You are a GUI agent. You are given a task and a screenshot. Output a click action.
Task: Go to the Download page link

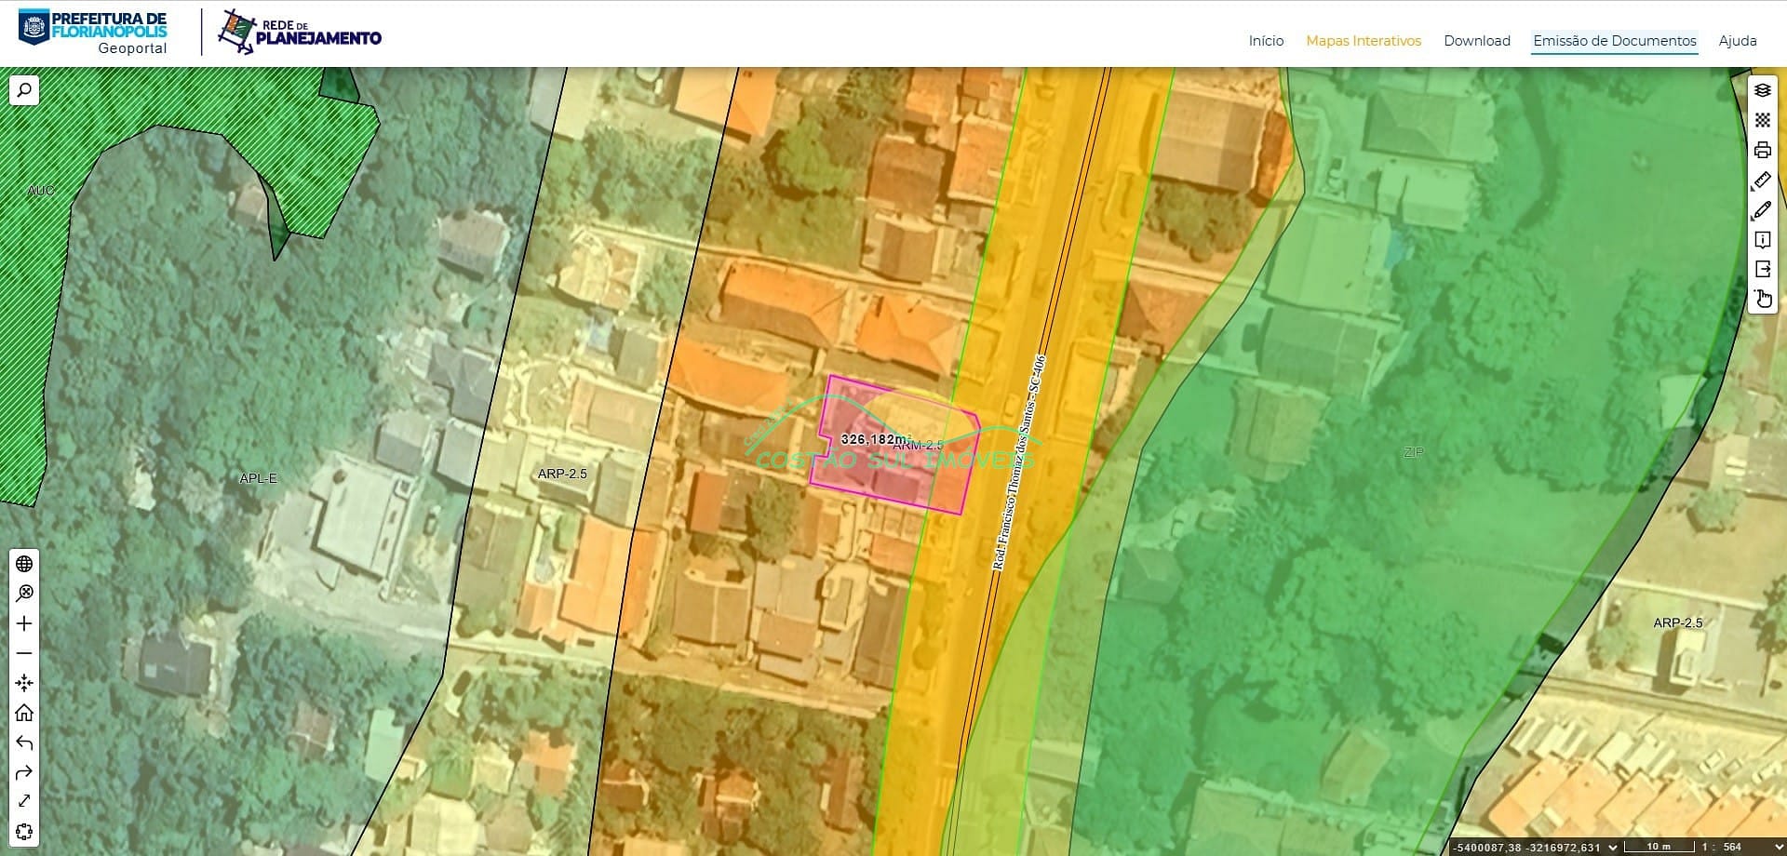(1476, 41)
